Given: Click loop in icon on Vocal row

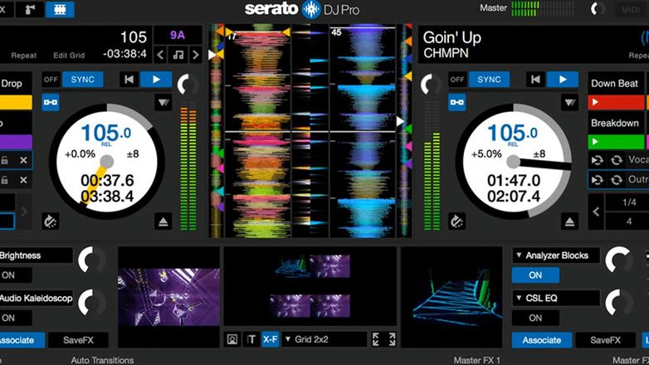Looking at the screenshot, I should click(x=598, y=160).
